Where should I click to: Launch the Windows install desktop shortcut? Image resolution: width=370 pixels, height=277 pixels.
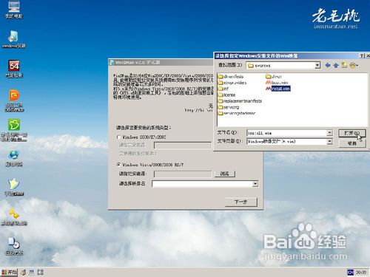[x=14, y=39]
